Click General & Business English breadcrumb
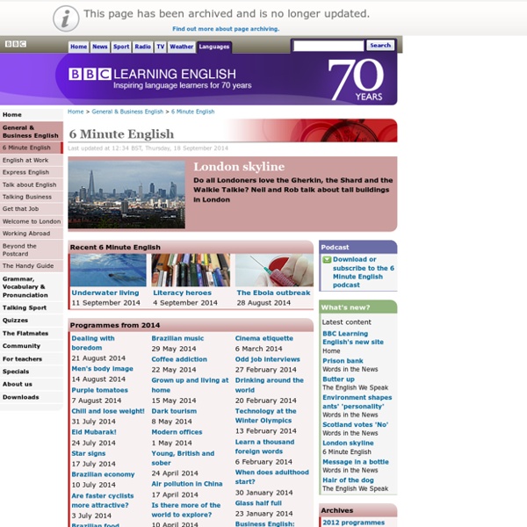This screenshot has height=527, width=527. tap(127, 112)
